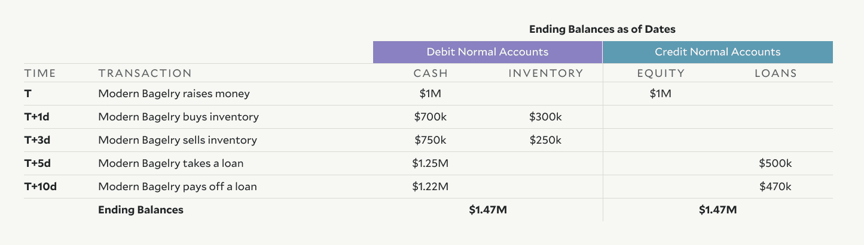Click the $500k loans balance

(x=776, y=163)
